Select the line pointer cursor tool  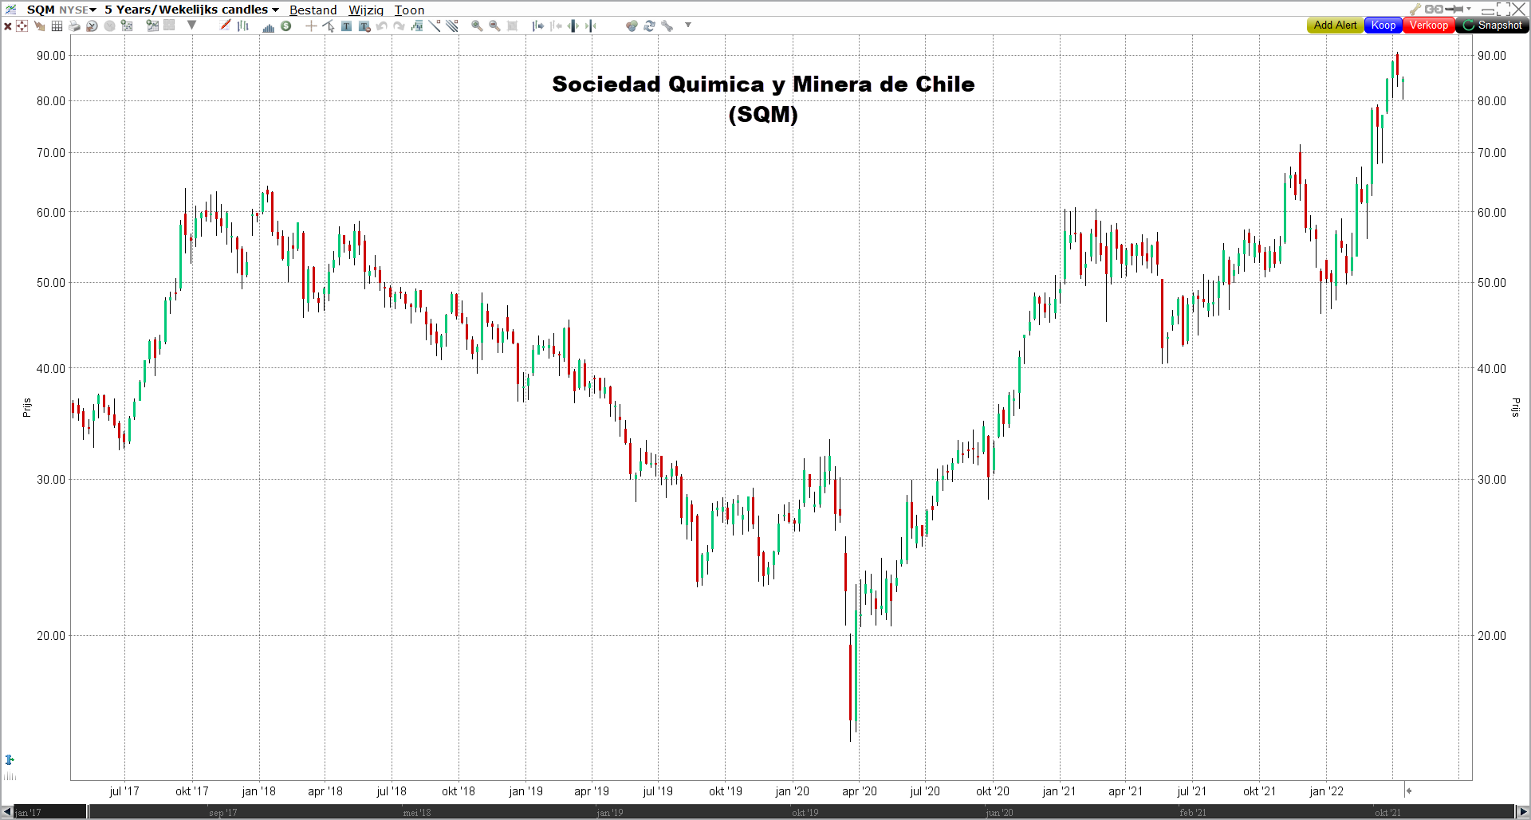click(329, 26)
